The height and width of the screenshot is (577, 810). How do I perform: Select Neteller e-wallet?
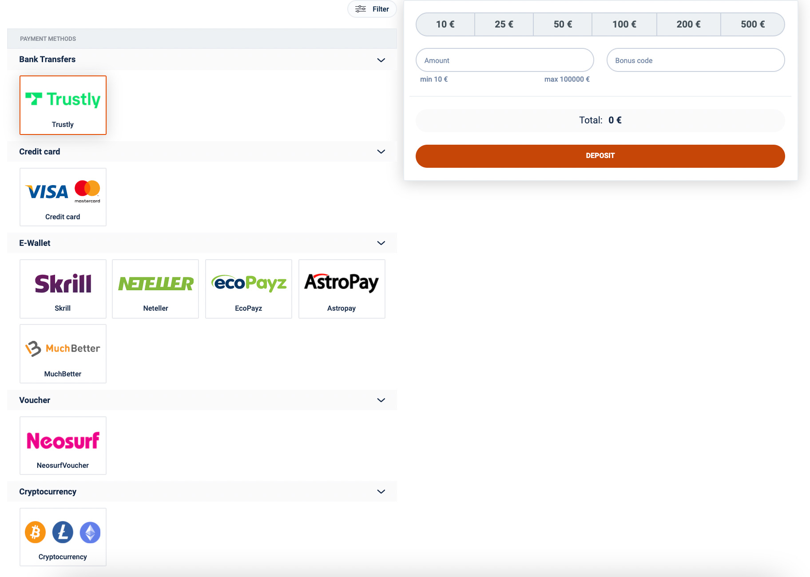point(155,289)
